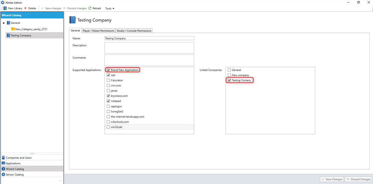Open Companies and Users panel
Screen dimensions: 373x184
(19, 158)
